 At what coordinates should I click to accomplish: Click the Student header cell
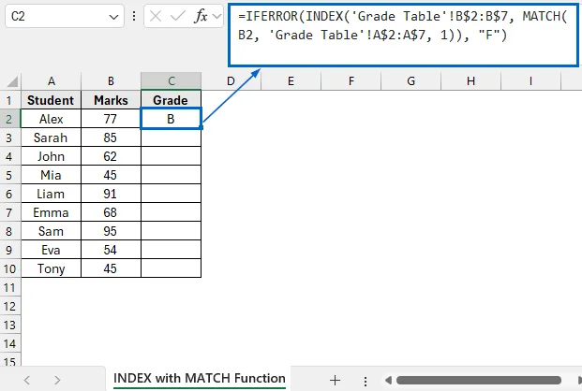click(51, 100)
